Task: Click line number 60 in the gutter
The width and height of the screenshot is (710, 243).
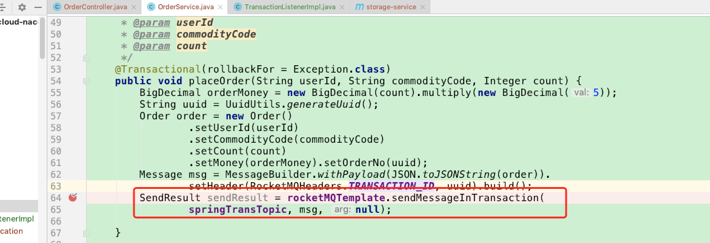Action: click(x=55, y=151)
